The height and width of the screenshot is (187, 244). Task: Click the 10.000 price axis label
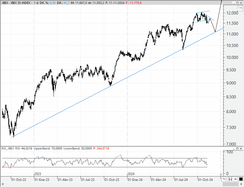232,58
